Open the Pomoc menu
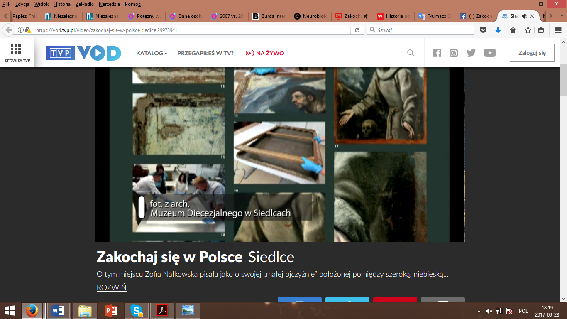Image resolution: width=567 pixels, height=319 pixels. 133,4
